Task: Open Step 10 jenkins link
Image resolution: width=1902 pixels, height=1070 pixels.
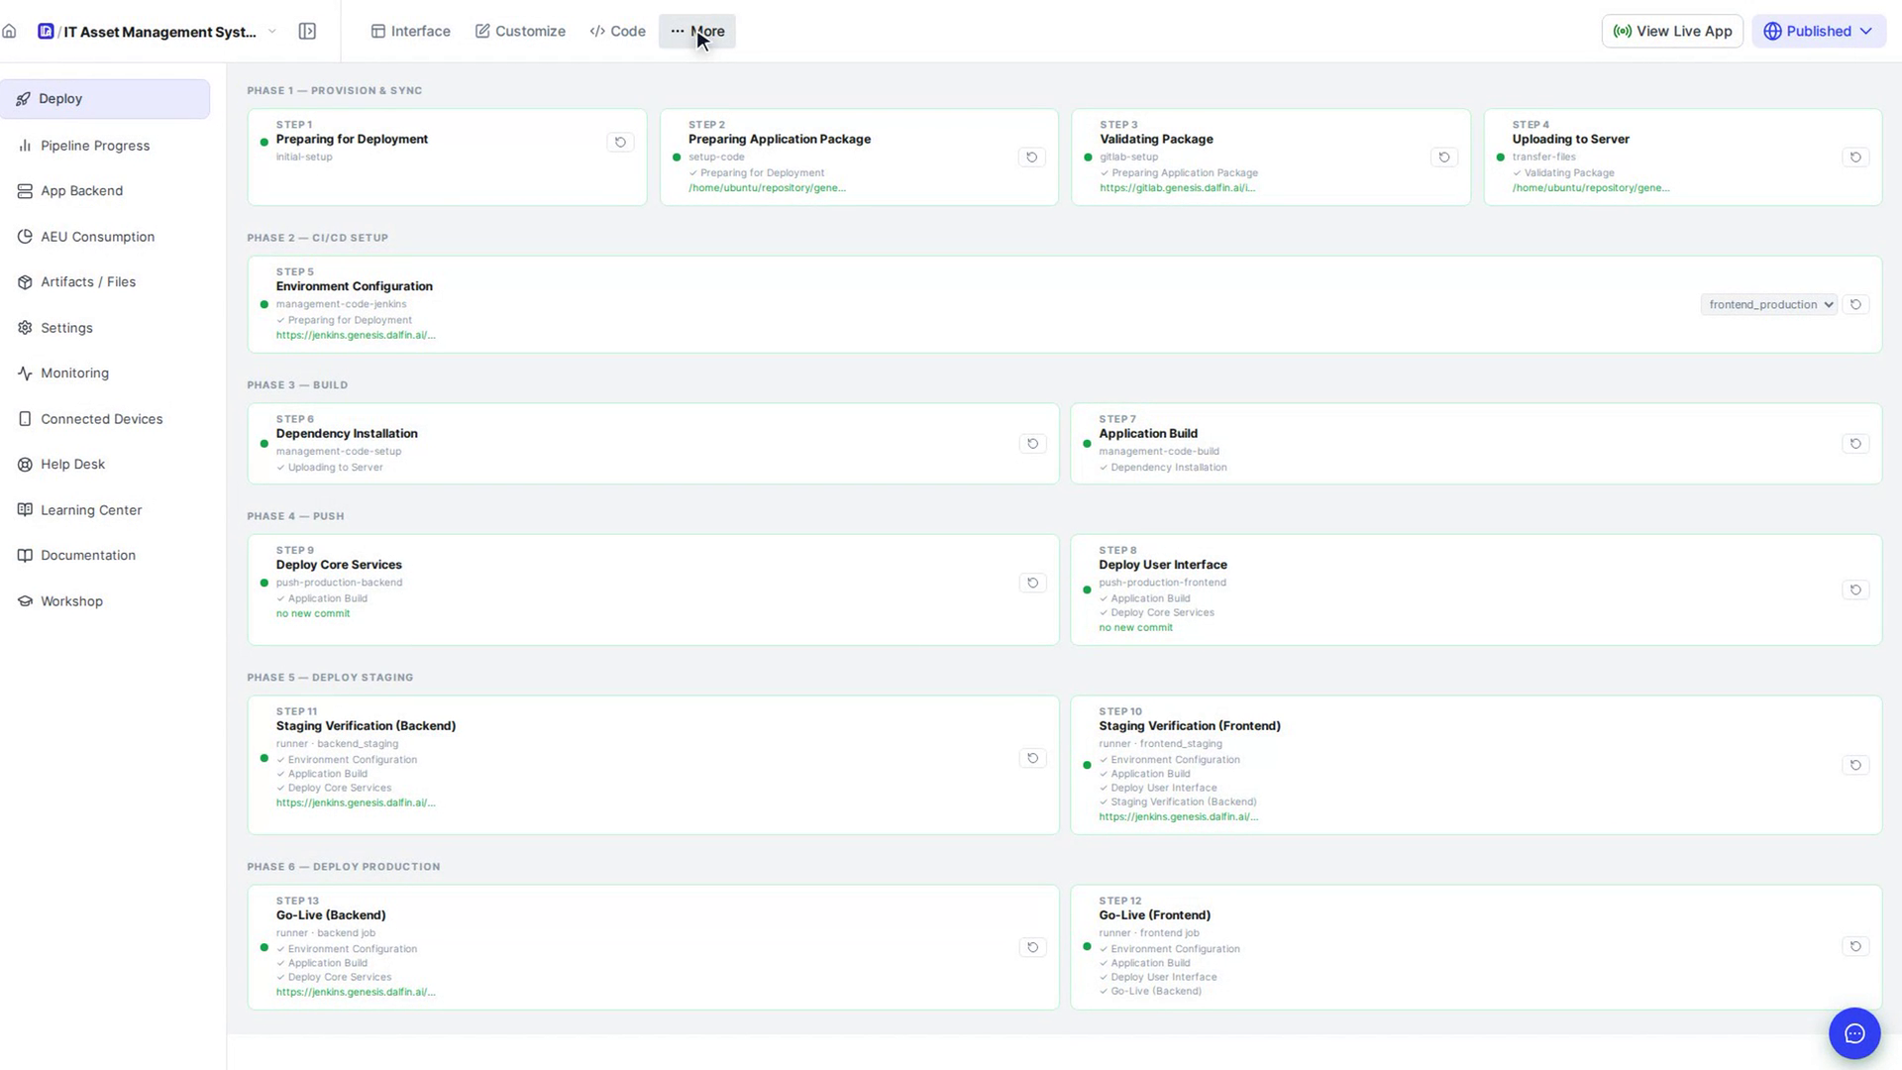Action: (1178, 817)
